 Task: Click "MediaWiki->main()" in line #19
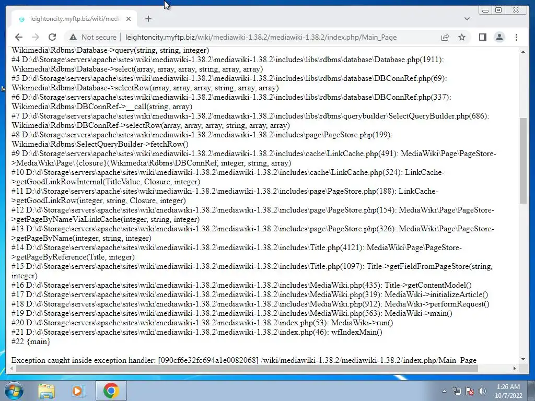[418, 313]
